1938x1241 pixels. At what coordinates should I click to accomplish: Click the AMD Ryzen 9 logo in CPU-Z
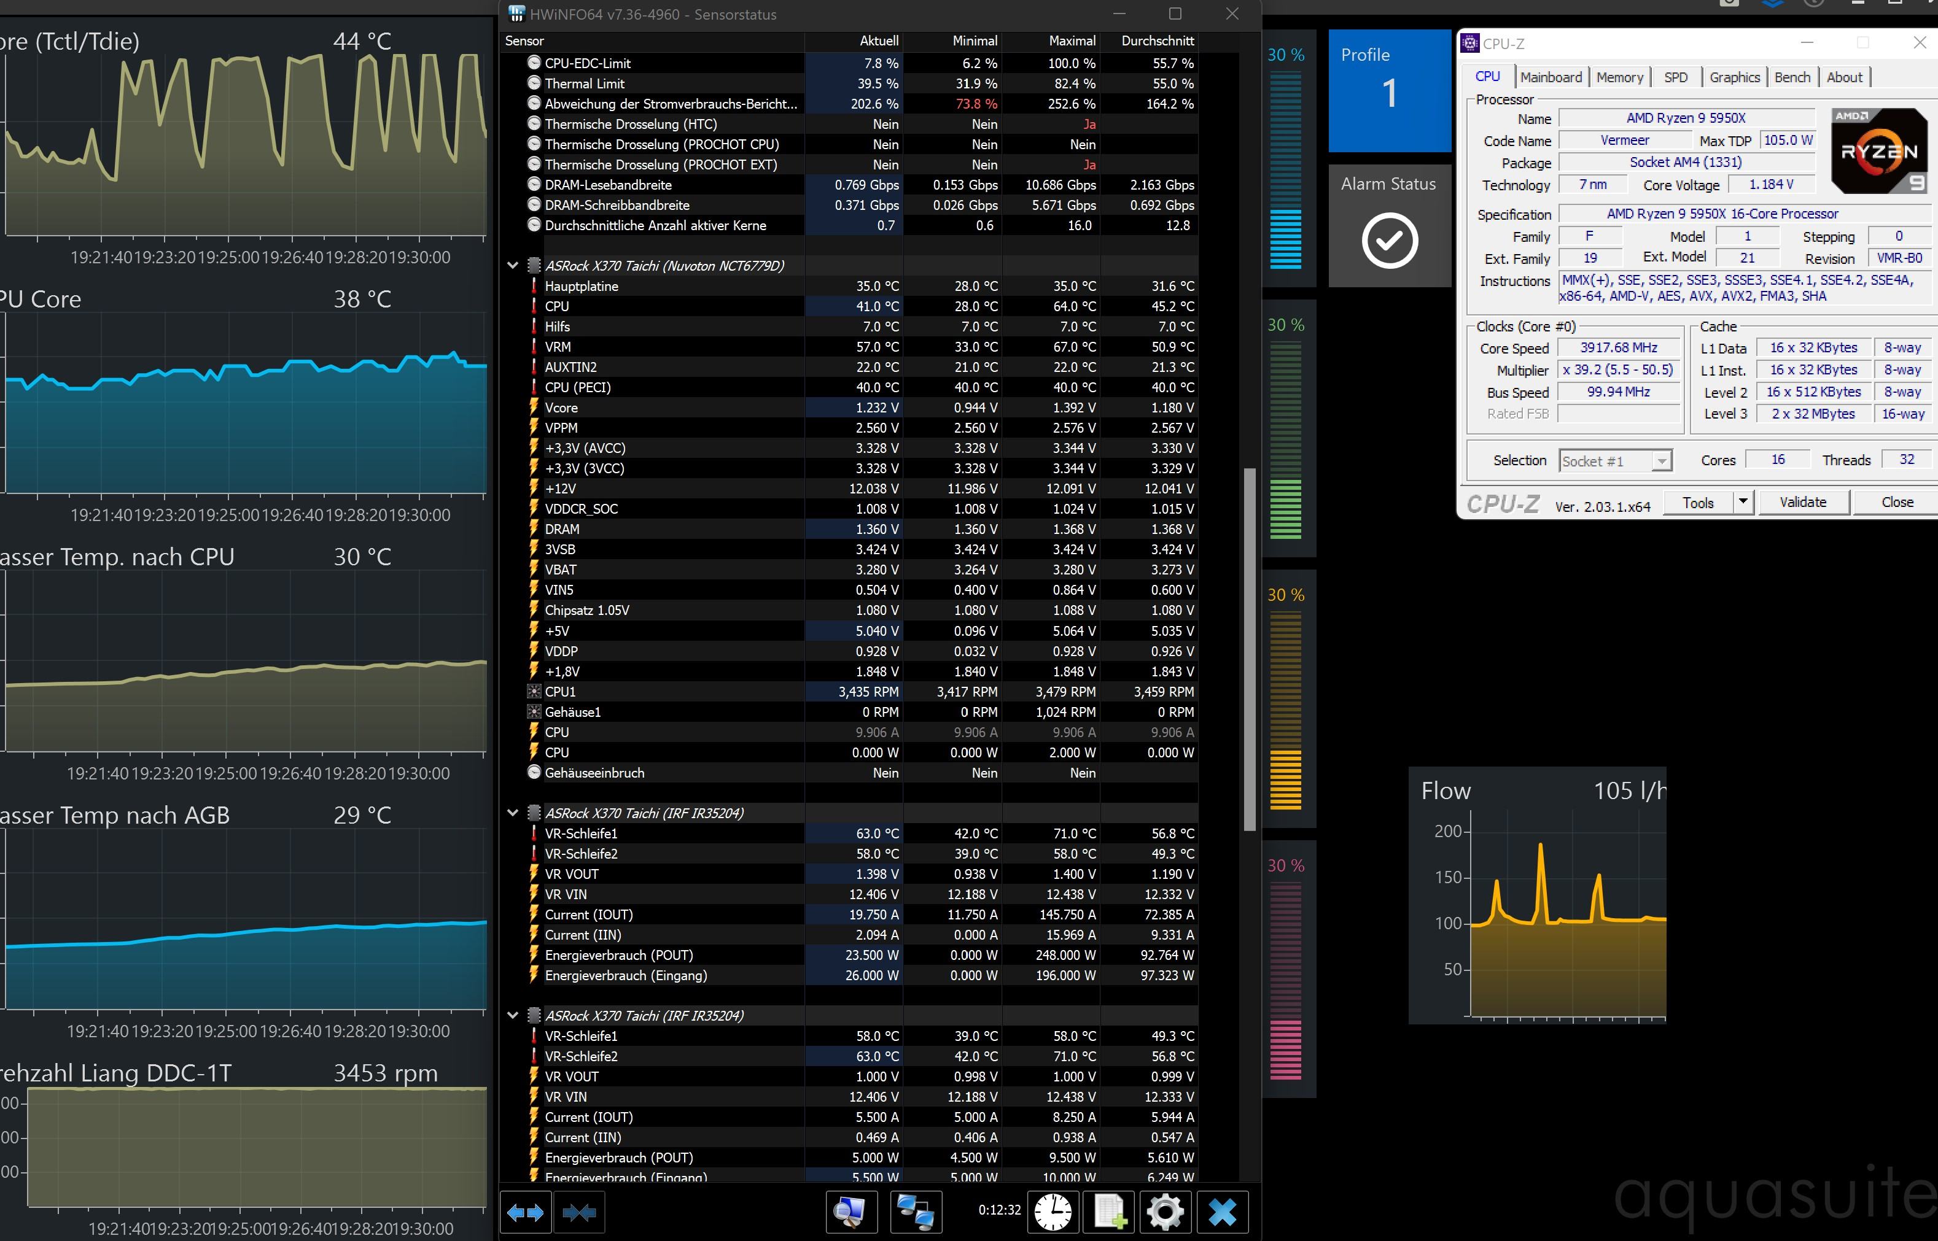pyautogui.click(x=1879, y=151)
